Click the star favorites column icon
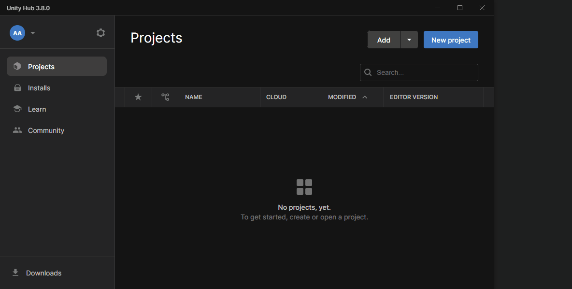The height and width of the screenshot is (289, 572). click(138, 97)
